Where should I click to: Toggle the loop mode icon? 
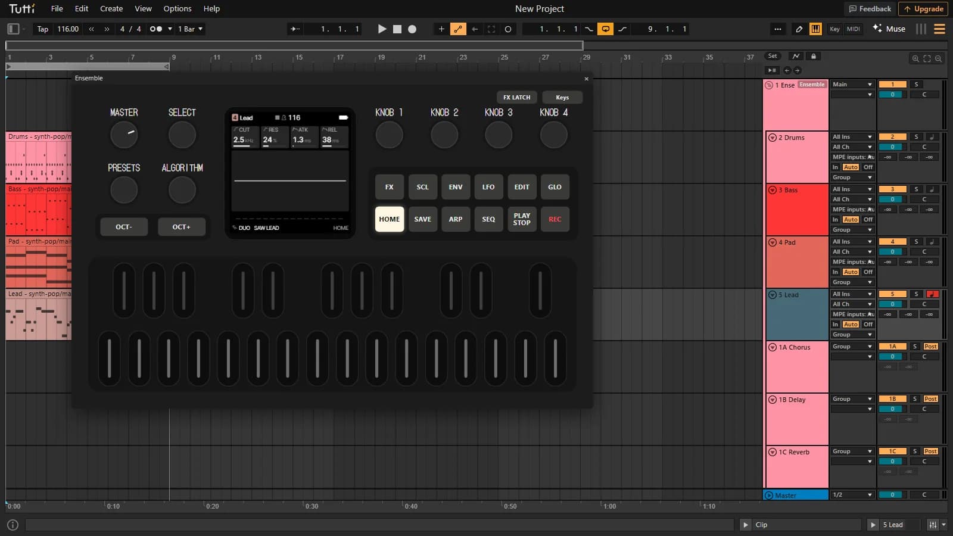605,29
